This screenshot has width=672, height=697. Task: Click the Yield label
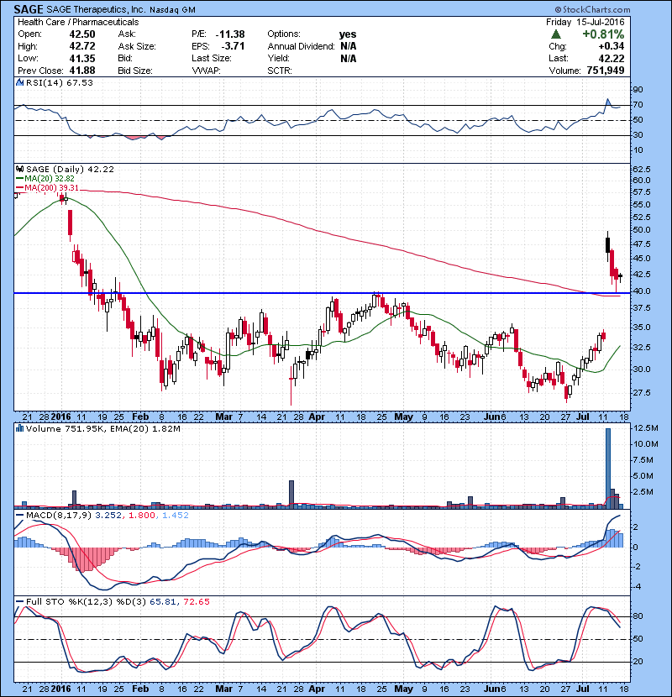point(279,58)
